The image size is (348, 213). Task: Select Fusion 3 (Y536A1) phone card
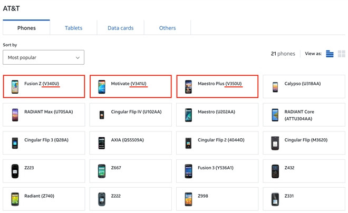217,171
